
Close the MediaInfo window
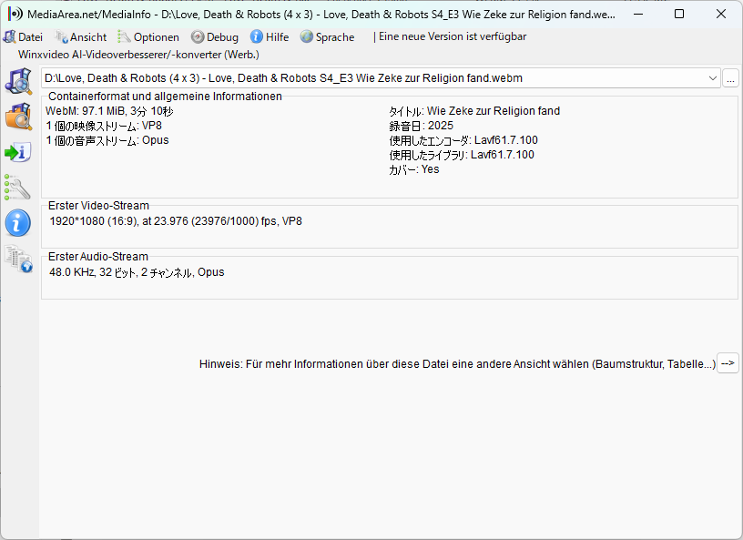721,14
